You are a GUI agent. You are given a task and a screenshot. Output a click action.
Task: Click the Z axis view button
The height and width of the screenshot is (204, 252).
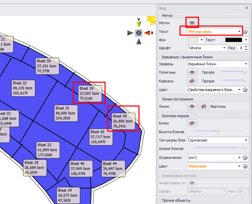139,33
